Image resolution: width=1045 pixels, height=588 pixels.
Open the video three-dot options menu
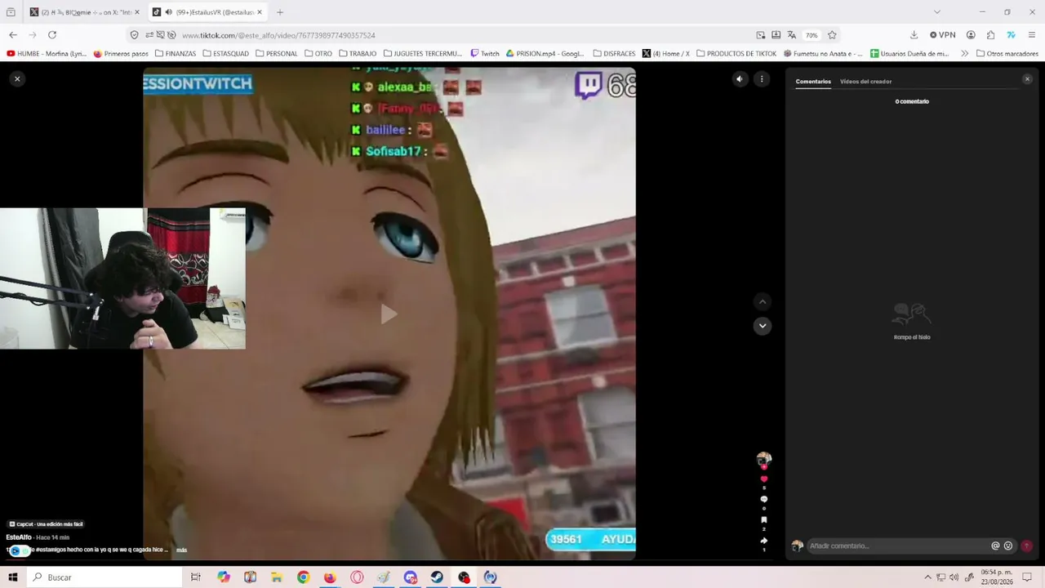point(762,79)
